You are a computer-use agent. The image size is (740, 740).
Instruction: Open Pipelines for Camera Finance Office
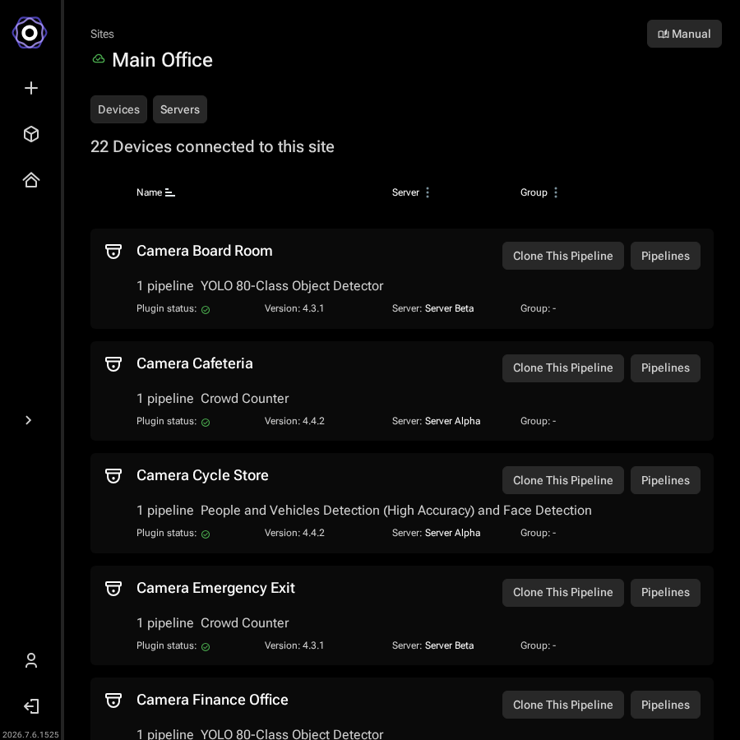click(665, 705)
